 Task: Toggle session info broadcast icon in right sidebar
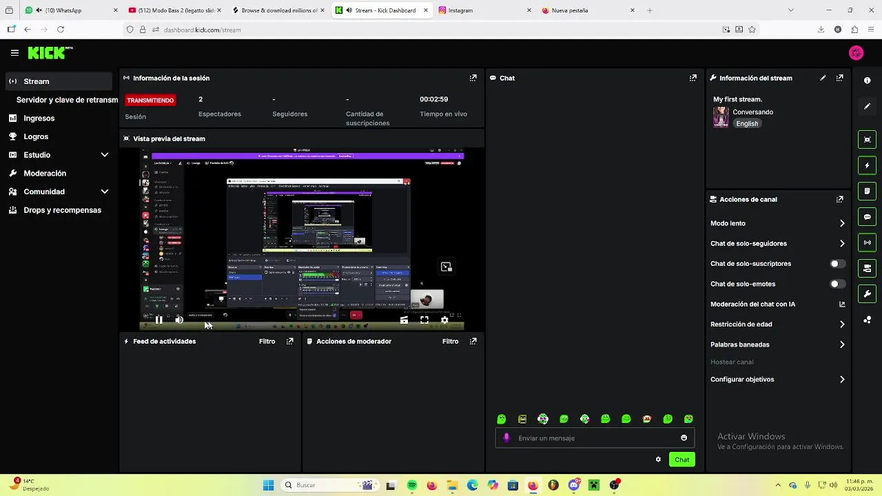pyautogui.click(x=867, y=242)
